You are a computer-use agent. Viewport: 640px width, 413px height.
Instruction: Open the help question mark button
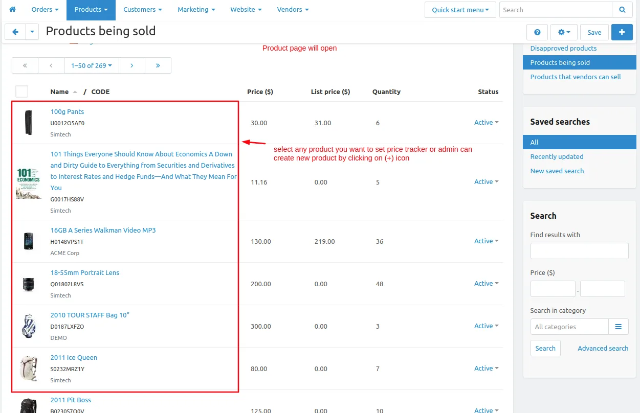pos(537,32)
